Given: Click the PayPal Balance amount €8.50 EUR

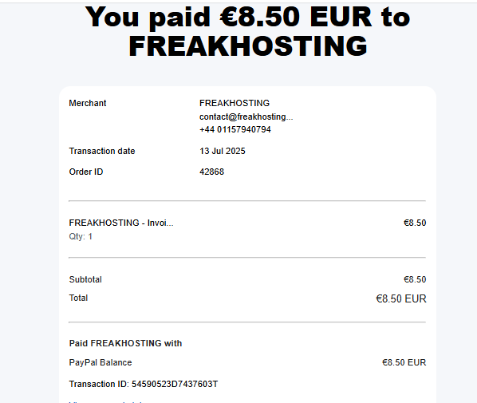Looking at the screenshot, I should [404, 362].
